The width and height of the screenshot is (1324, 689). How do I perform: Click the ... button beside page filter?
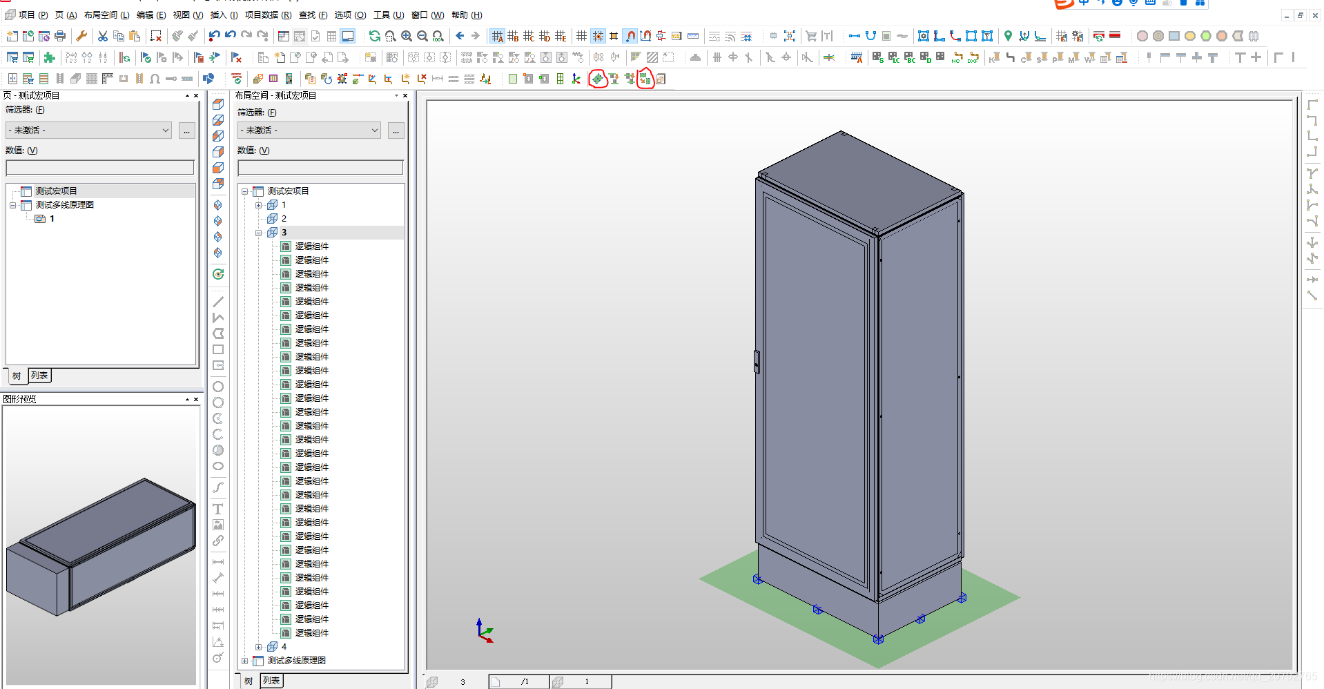186,130
